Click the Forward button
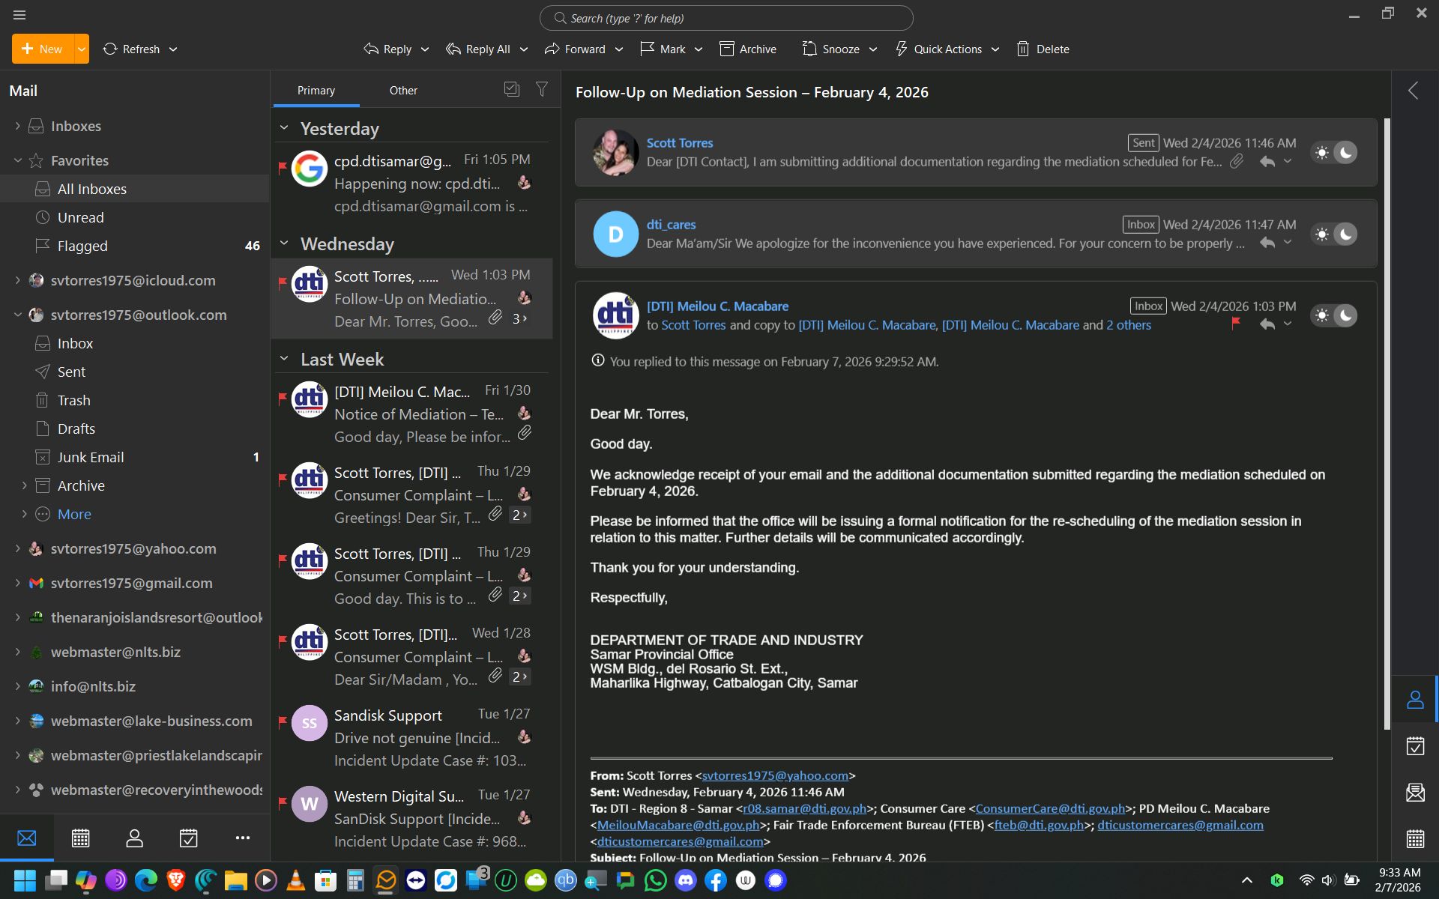 (x=576, y=49)
